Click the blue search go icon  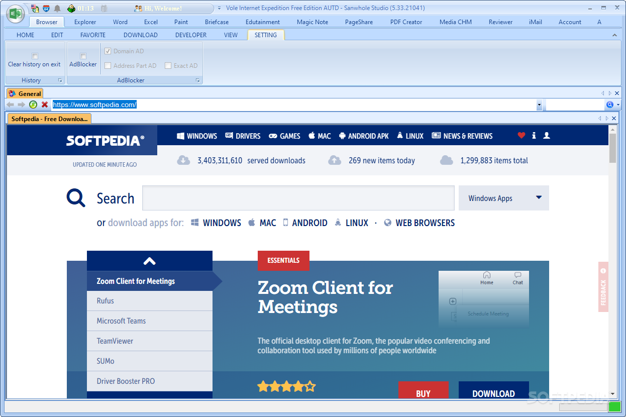coord(610,105)
